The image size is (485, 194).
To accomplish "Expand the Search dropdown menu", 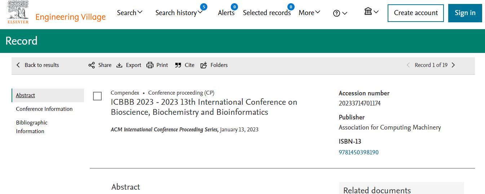I will [x=130, y=13].
